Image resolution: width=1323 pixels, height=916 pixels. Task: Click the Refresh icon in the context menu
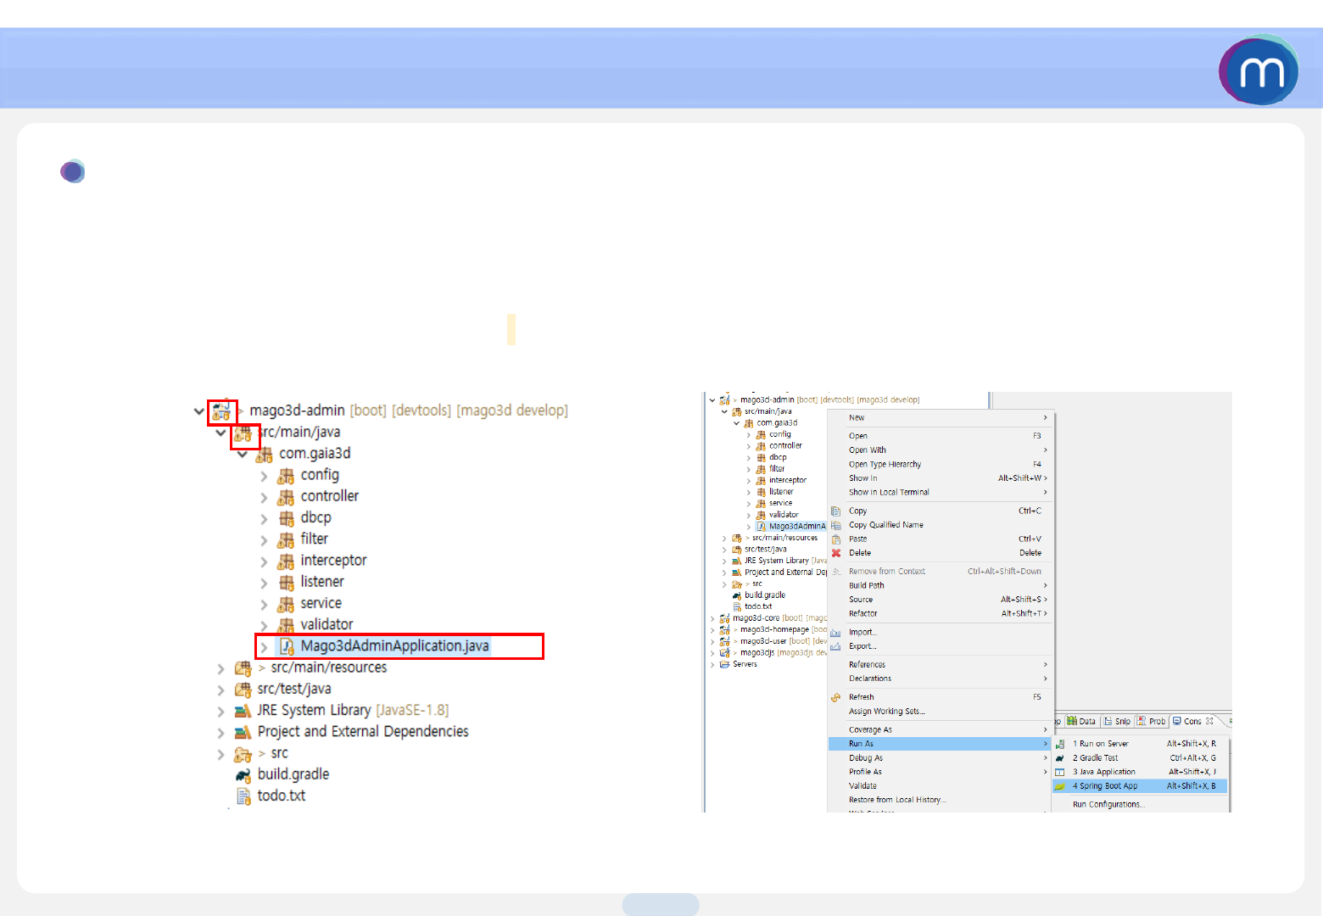(x=836, y=697)
